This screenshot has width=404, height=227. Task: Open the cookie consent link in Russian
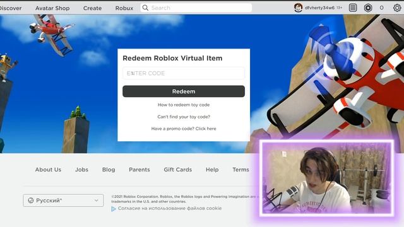coord(170,208)
